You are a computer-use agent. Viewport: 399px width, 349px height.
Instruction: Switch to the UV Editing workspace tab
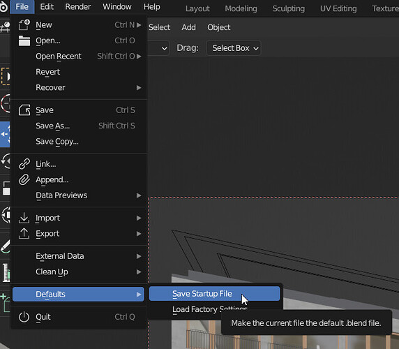[338, 8]
